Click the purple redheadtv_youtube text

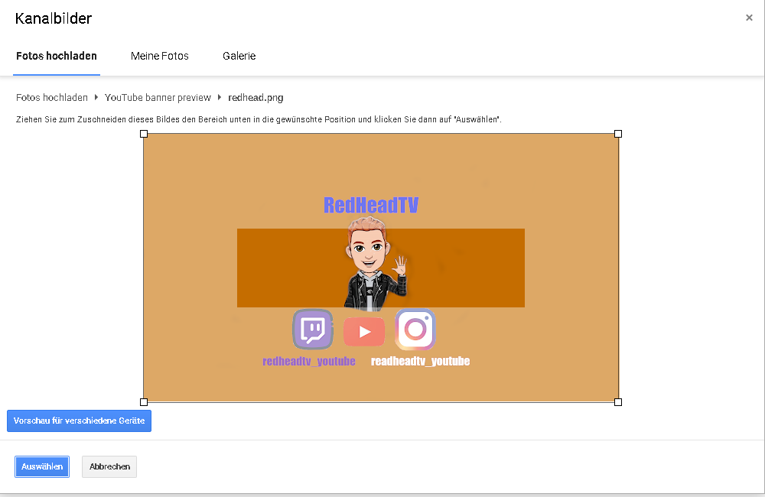(309, 362)
